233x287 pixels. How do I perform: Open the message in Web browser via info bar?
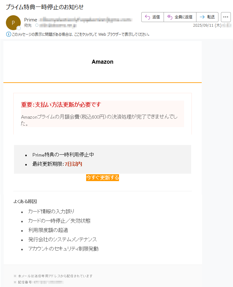click(81, 34)
